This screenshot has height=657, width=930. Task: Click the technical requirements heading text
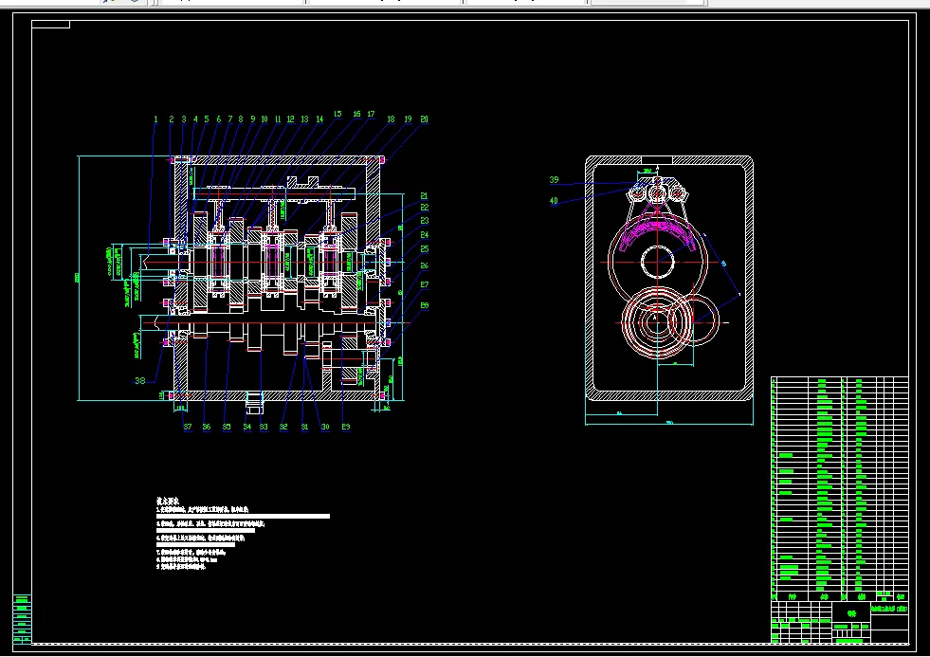tap(168, 502)
